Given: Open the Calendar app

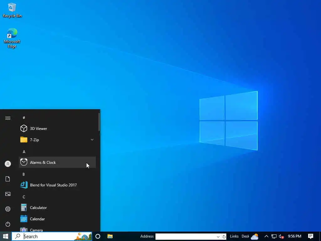Looking at the screenshot, I should (57, 219).
